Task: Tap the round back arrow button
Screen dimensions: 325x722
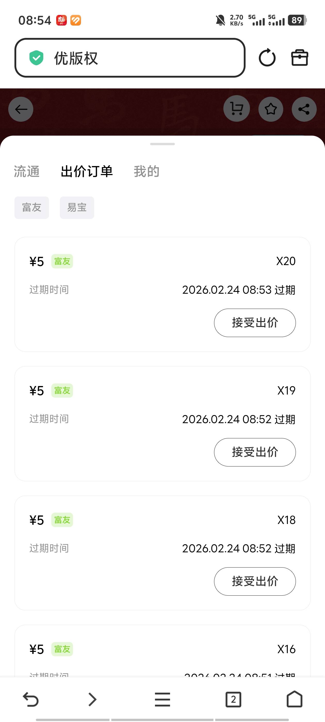Action: point(21,109)
